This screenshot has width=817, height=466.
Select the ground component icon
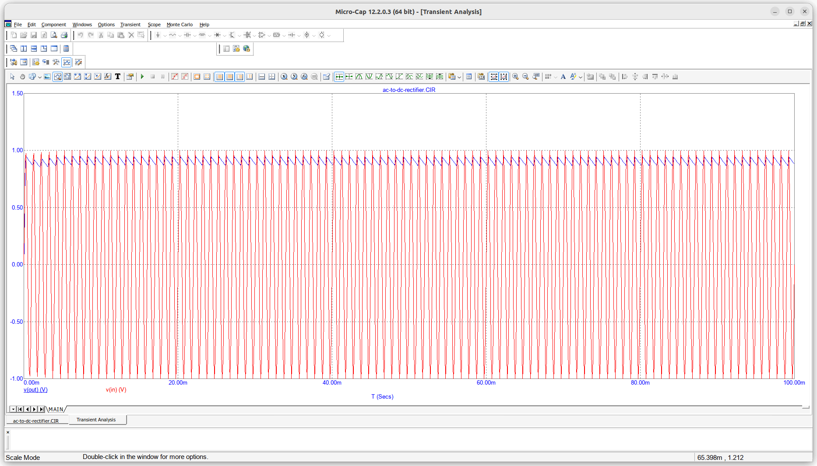coord(158,35)
